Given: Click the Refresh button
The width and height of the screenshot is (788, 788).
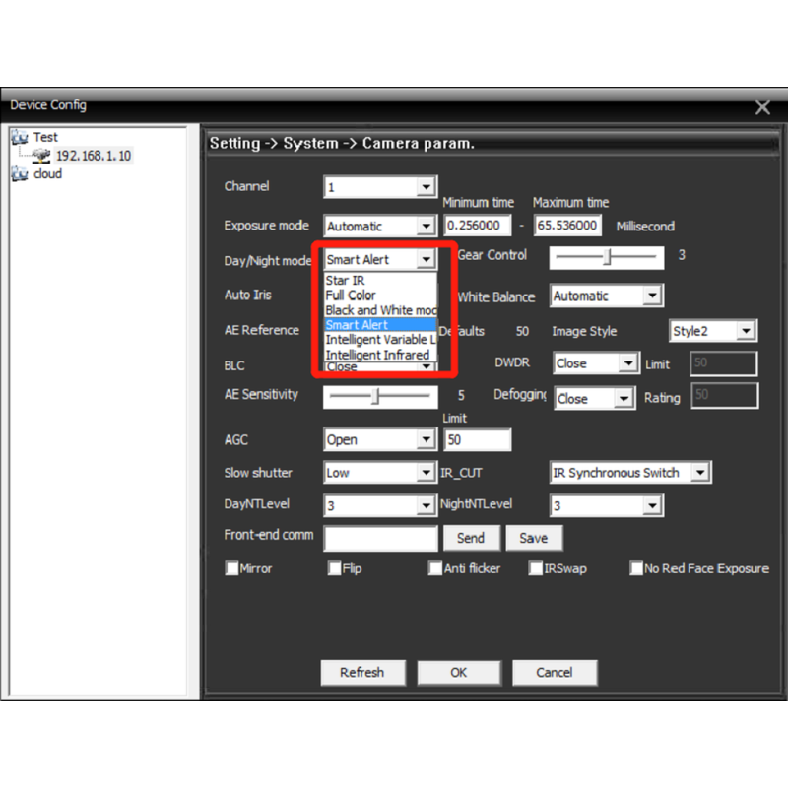Looking at the screenshot, I should click(361, 672).
